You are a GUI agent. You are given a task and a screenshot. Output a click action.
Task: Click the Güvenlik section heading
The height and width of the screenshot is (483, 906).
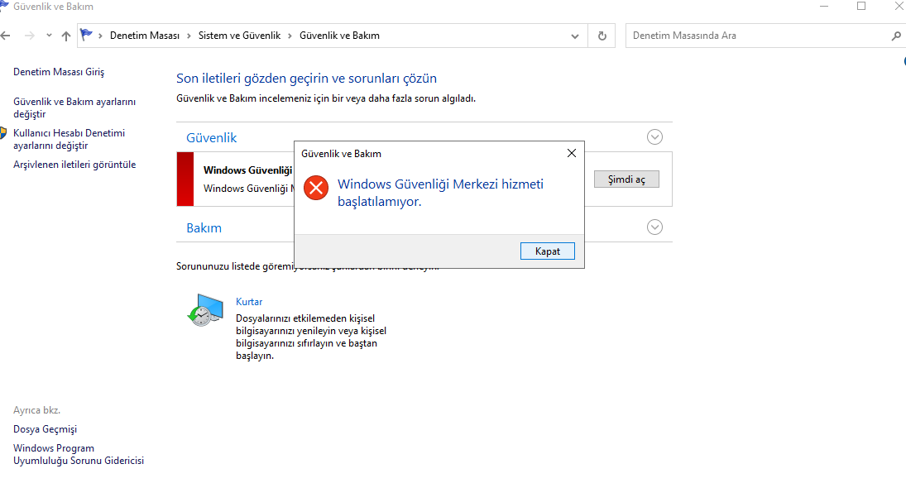[212, 137]
